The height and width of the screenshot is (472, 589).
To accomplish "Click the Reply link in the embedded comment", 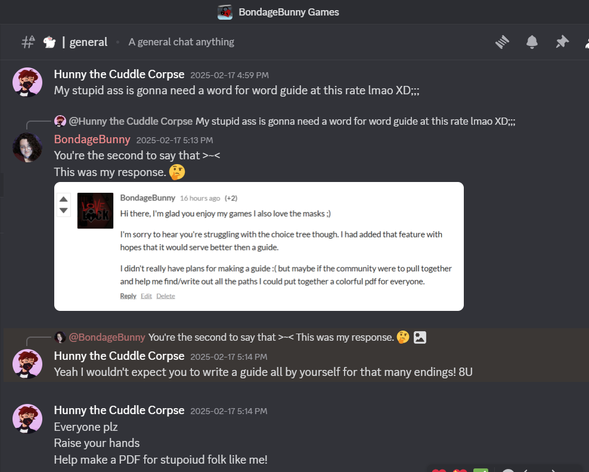I will pos(128,296).
